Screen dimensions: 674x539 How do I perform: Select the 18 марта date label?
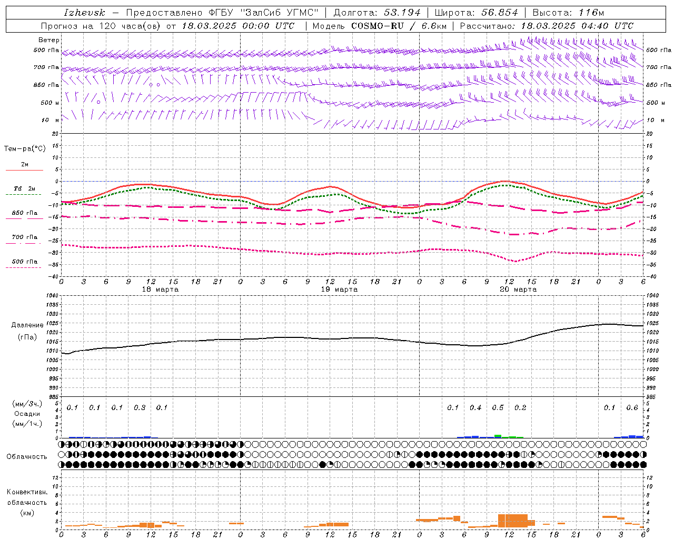coord(160,290)
